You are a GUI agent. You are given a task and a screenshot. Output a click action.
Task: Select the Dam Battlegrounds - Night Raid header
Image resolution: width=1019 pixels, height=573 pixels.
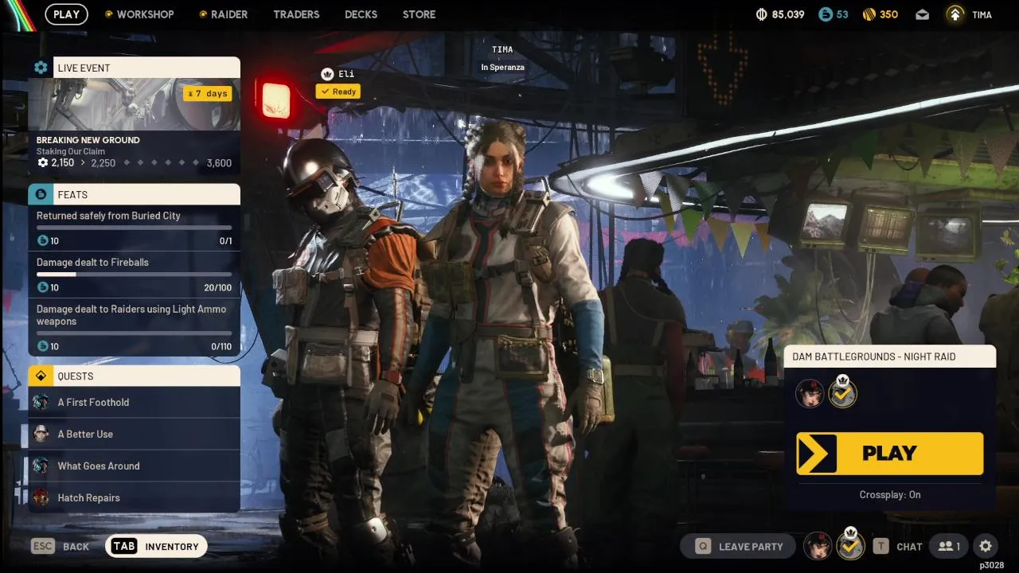pyautogui.click(x=890, y=357)
